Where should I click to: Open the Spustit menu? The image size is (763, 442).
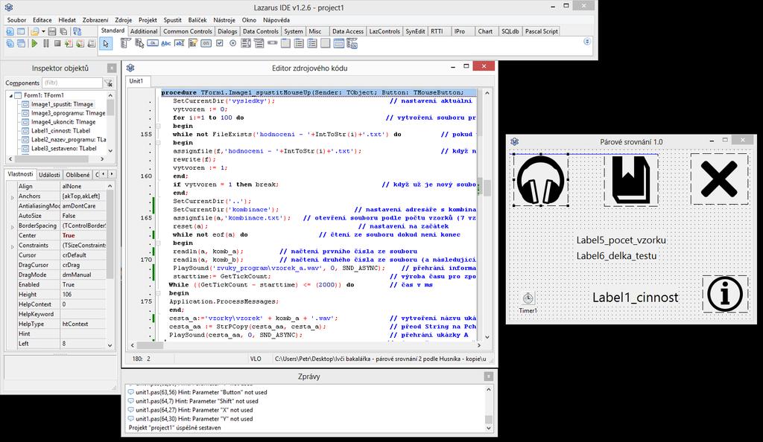click(172, 20)
